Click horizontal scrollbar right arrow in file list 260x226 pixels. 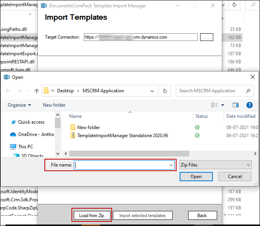255,153
